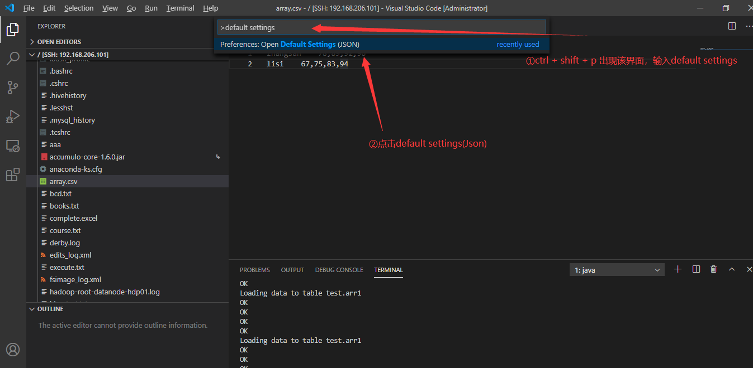Click the recently used label
753x368 pixels.
click(x=518, y=44)
